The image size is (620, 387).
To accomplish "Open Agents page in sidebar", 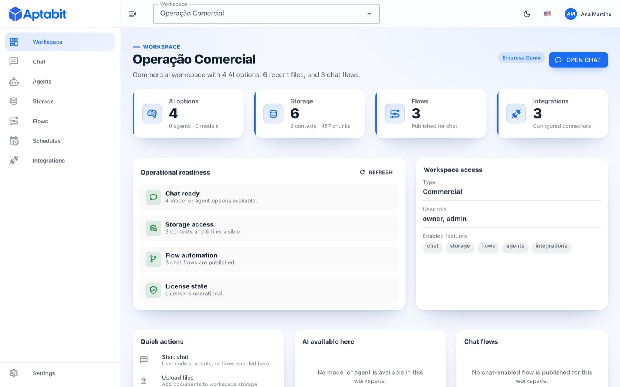I will pos(60,81).
